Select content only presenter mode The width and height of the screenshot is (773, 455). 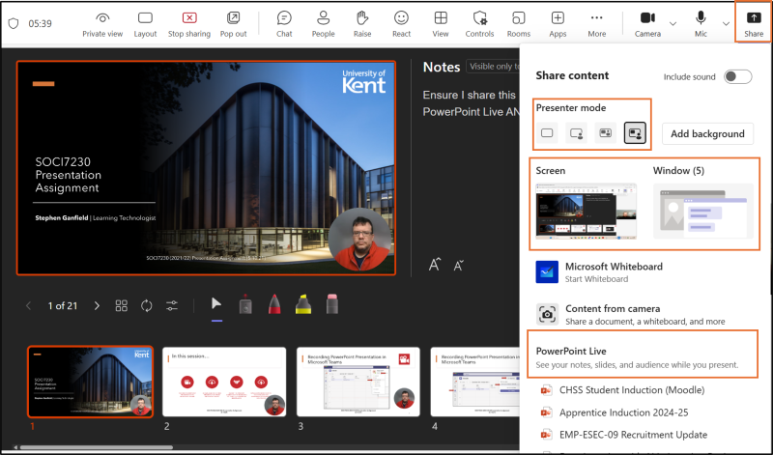click(x=547, y=133)
